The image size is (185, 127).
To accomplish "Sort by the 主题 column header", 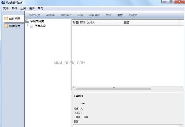I will pos(151,23).
